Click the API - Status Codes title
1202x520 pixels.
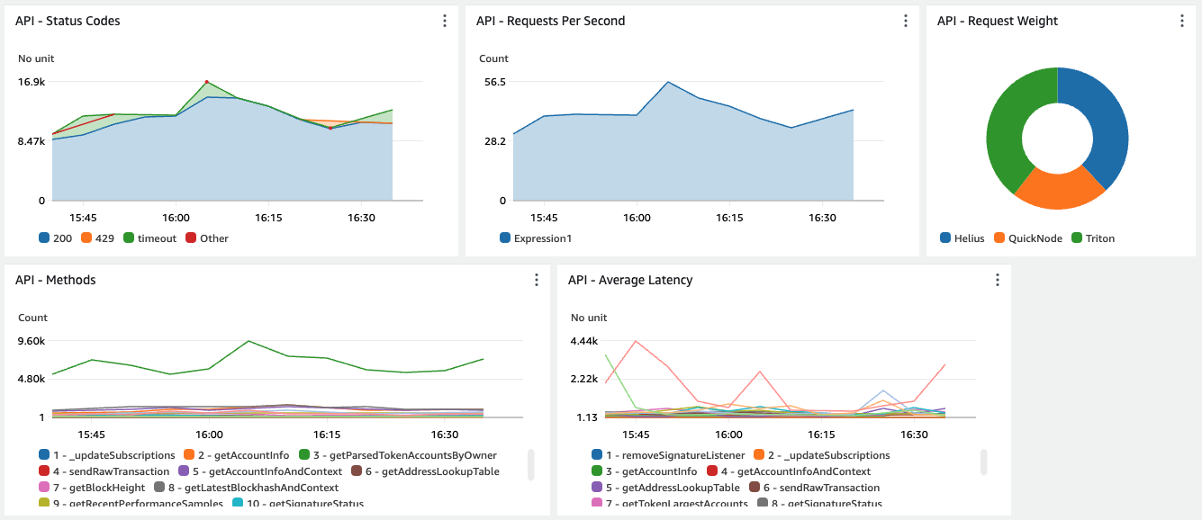(x=68, y=21)
